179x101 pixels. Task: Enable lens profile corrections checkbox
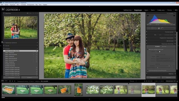148,49
